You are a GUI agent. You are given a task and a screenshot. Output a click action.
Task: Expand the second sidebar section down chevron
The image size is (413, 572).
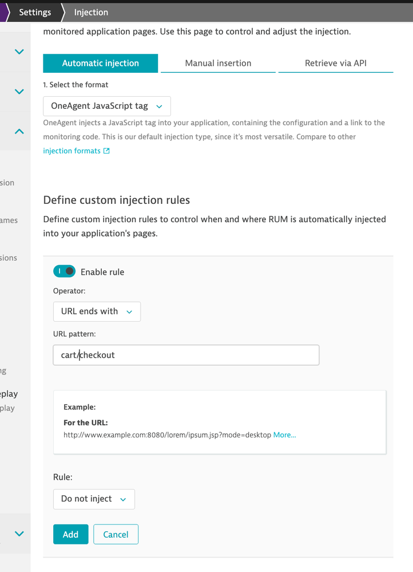pos(19,91)
